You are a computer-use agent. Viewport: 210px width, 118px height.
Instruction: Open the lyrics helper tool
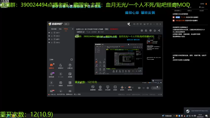click(x=70, y=83)
